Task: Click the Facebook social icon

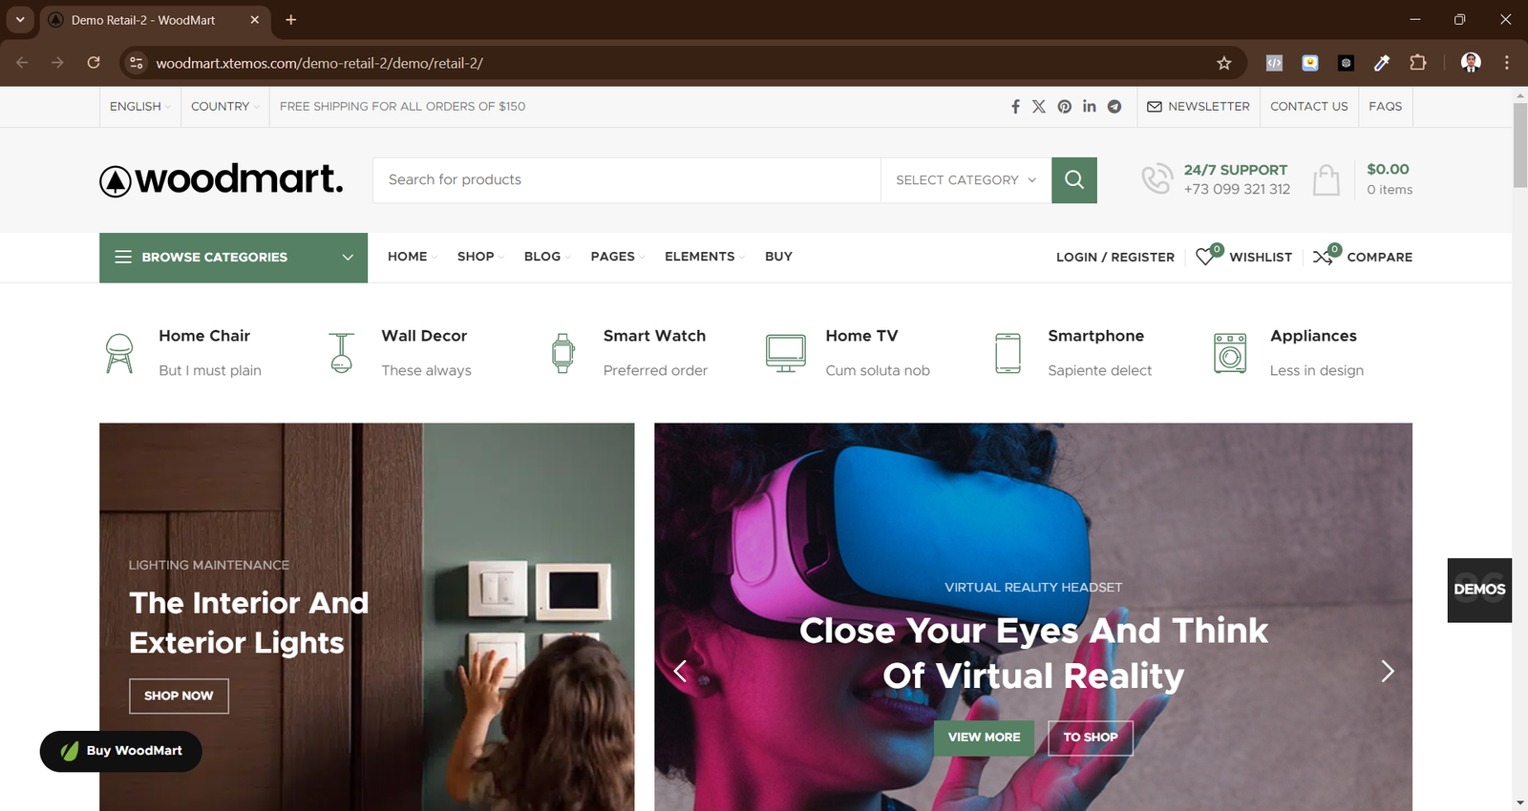Action: click(1015, 107)
